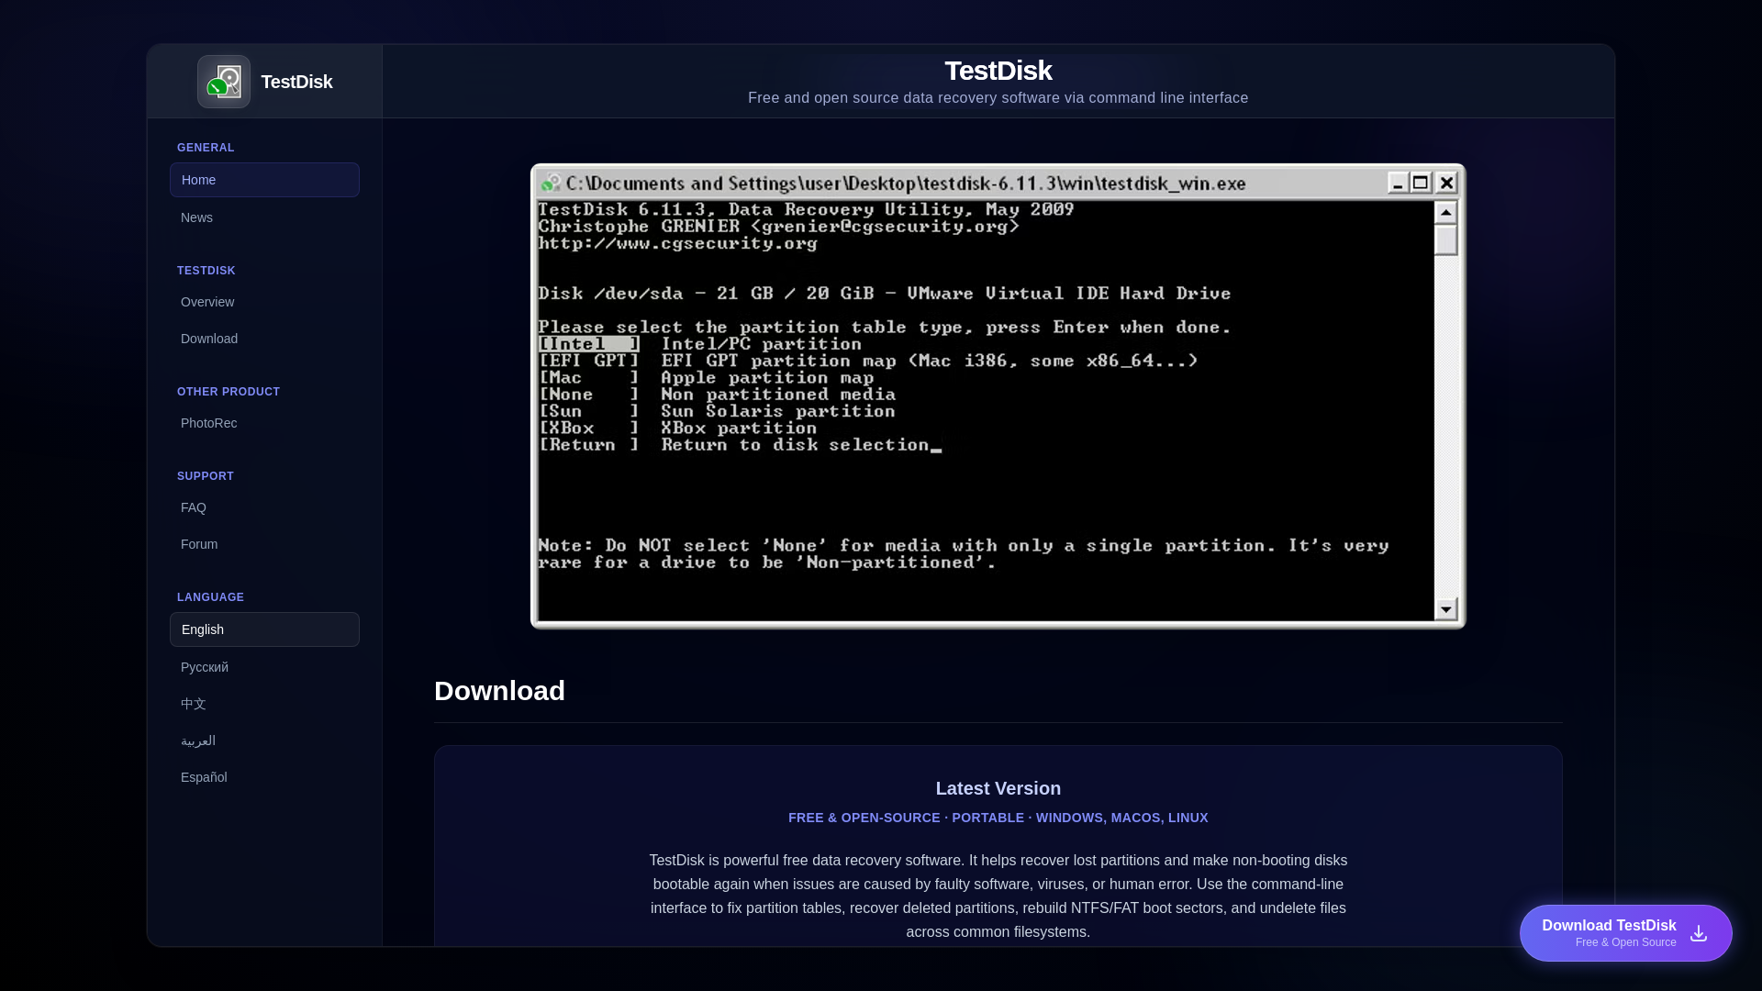Switch language to Русский

click(264, 667)
